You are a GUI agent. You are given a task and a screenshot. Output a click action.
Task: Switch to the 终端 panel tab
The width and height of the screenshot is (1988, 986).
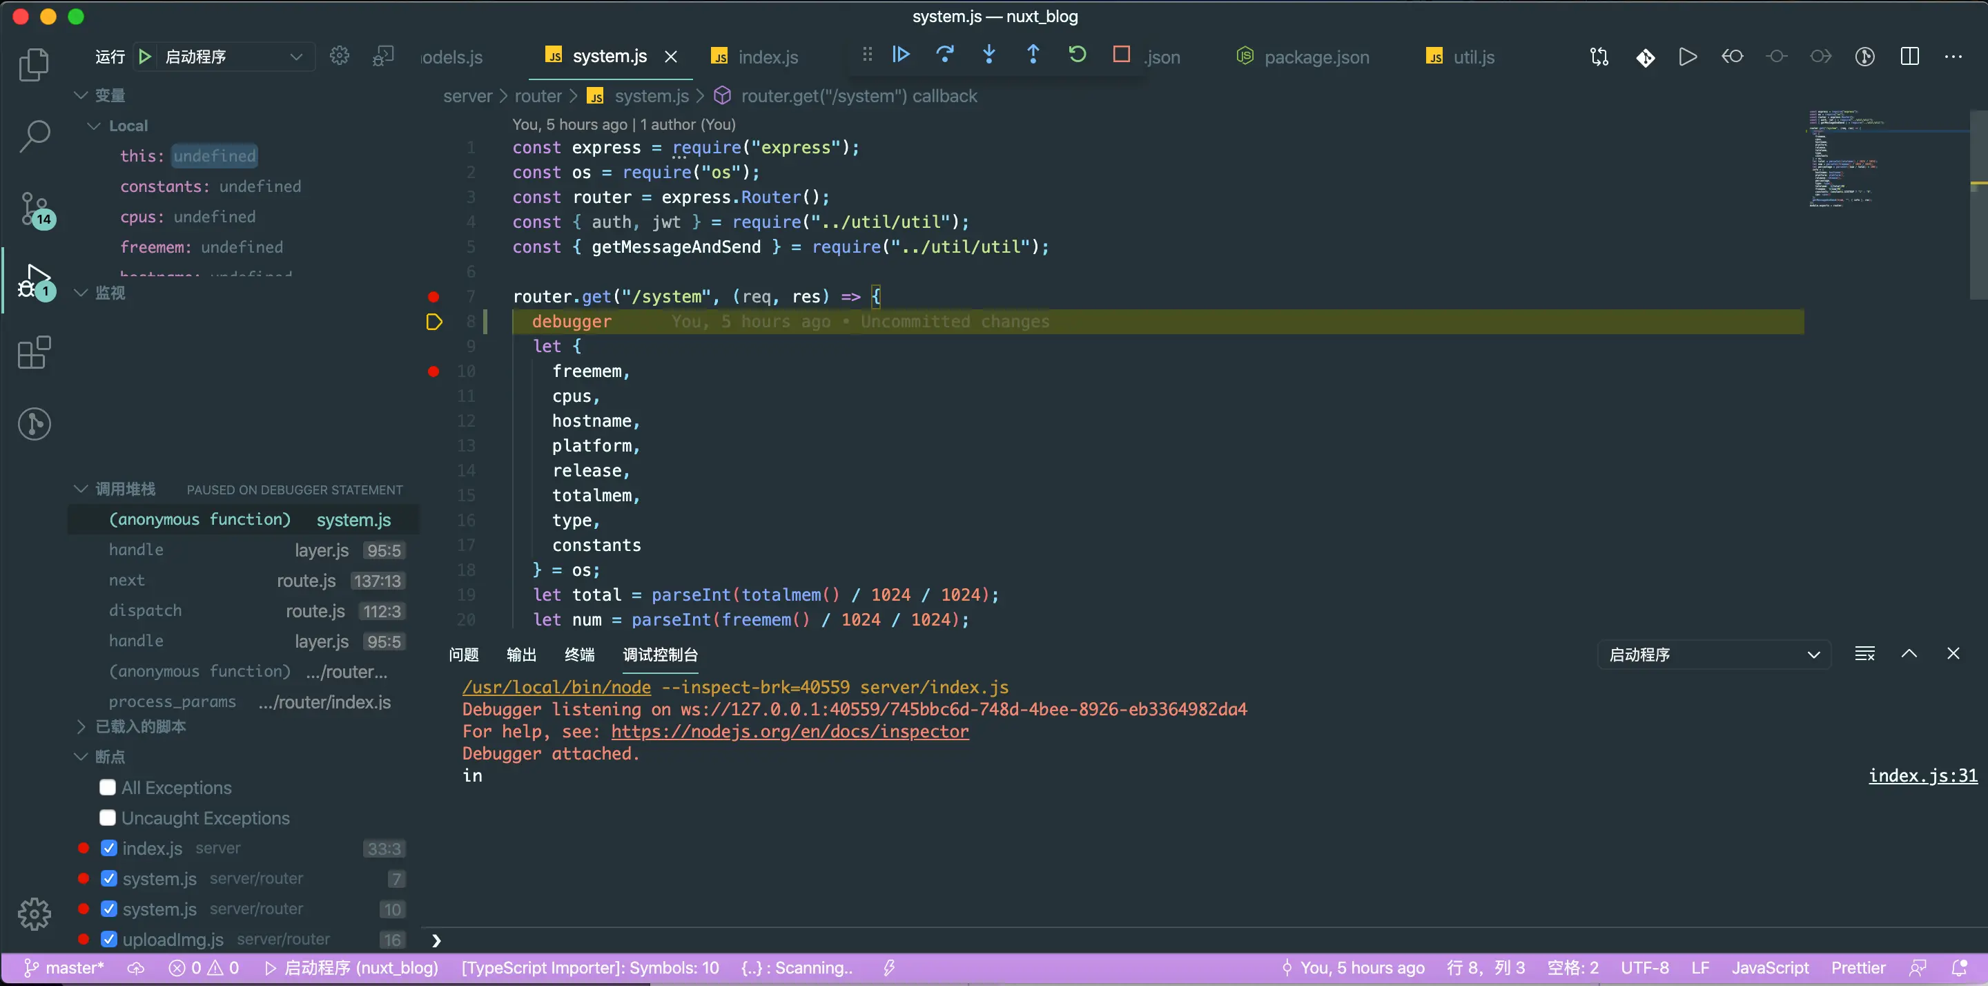(580, 655)
